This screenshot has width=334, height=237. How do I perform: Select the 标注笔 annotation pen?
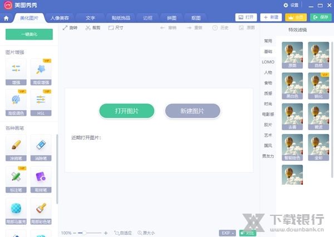[16, 180]
